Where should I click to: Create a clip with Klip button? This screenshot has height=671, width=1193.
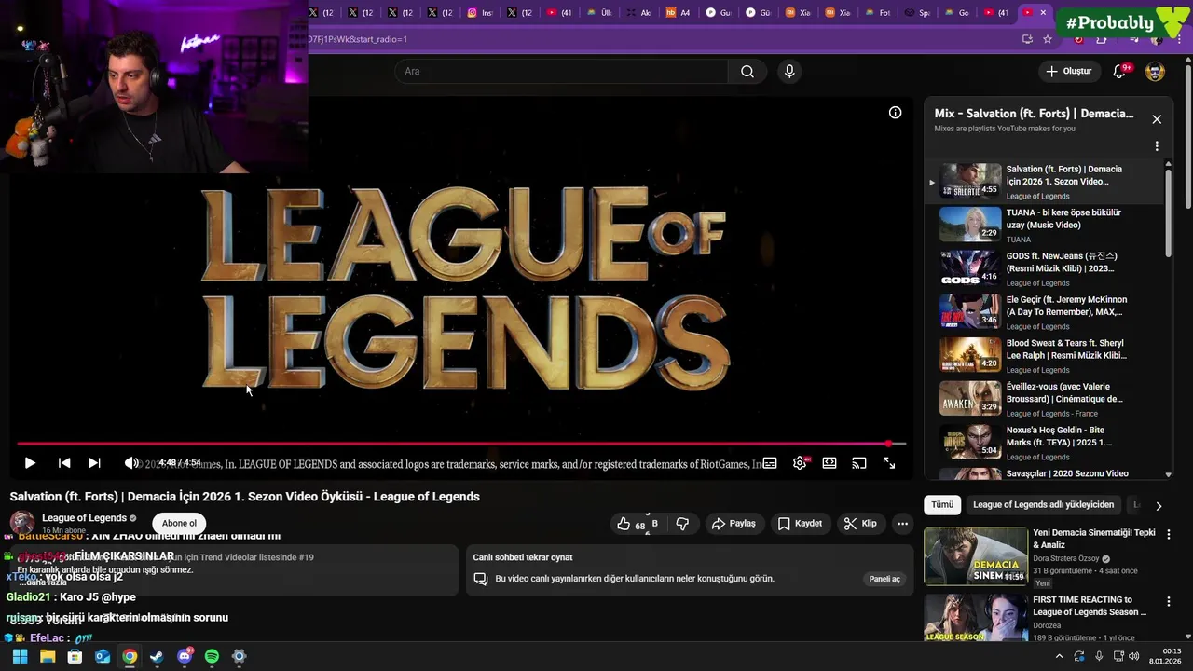pos(860,524)
